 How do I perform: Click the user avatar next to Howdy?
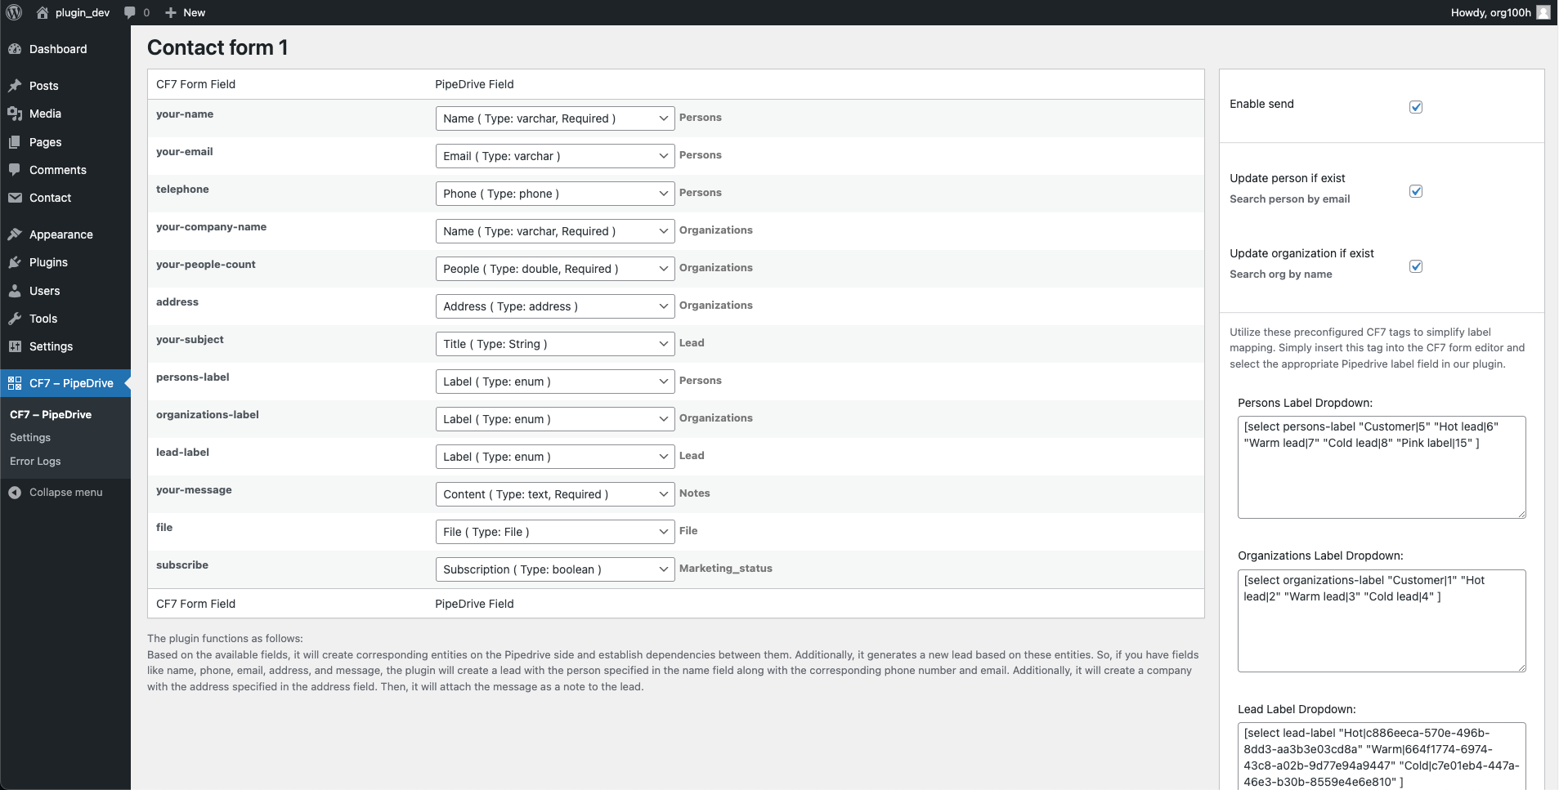coord(1543,12)
